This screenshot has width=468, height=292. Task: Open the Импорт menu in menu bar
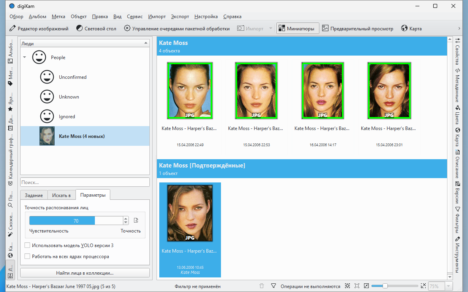[157, 17]
